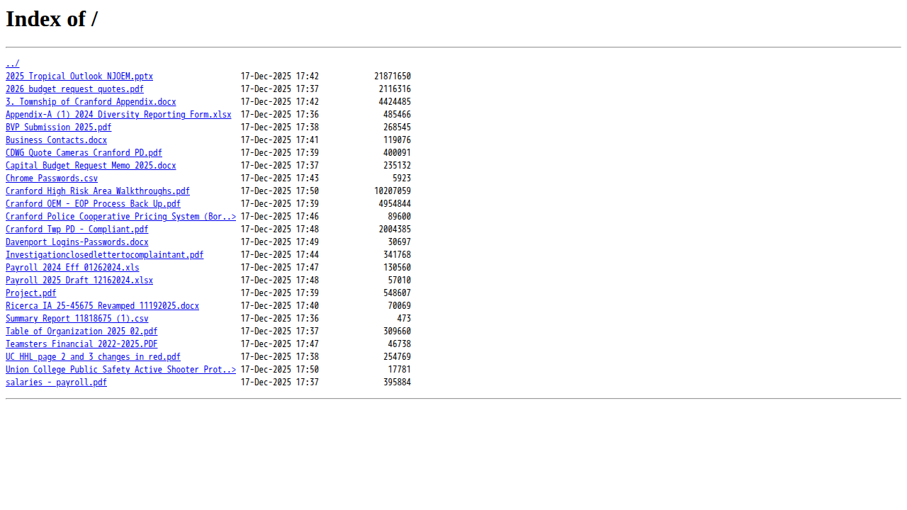The width and height of the screenshot is (907, 510).
Task: Select the BVP Submission 2025.pdf file
Action: pyautogui.click(x=58, y=127)
